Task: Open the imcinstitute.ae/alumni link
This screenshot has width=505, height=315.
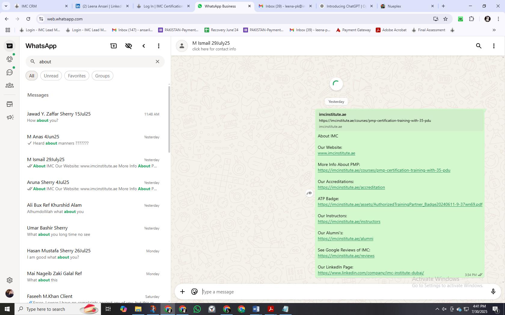Action: click(x=345, y=239)
